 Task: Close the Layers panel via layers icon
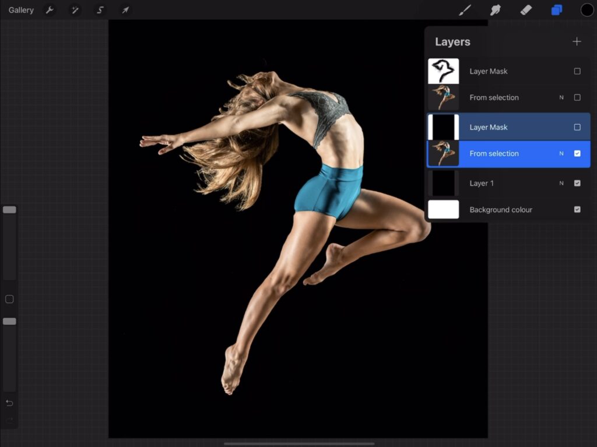click(556, 10)
